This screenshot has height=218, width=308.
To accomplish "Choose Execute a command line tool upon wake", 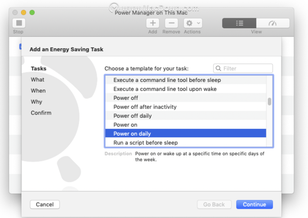I will point(186,89).
